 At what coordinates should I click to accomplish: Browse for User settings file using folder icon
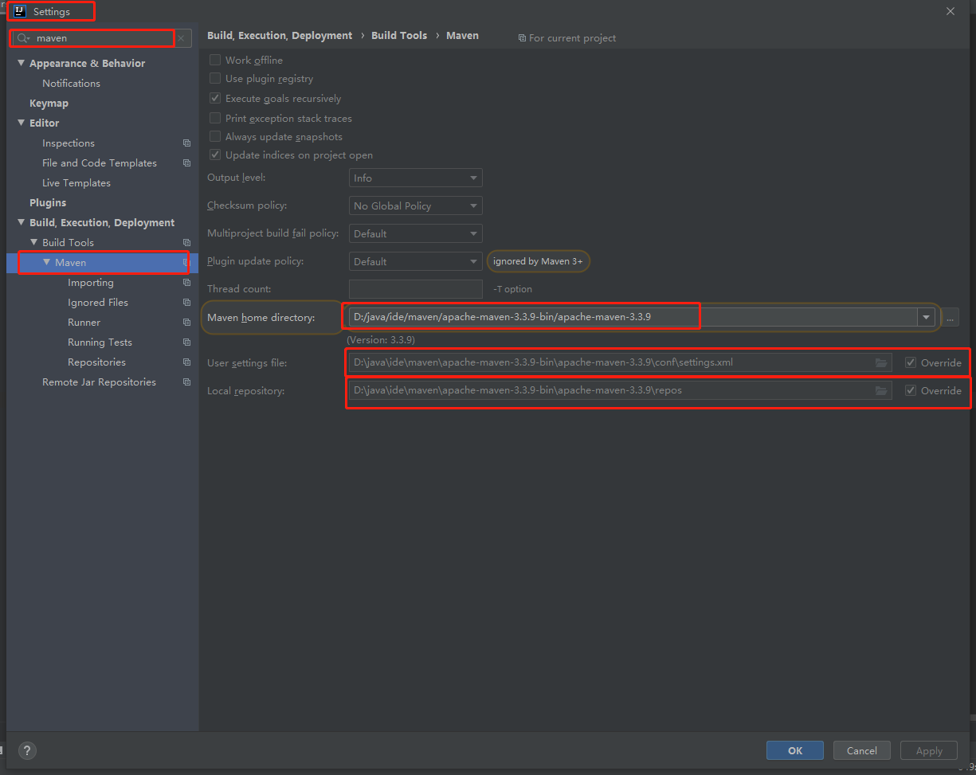coord(881,363)
